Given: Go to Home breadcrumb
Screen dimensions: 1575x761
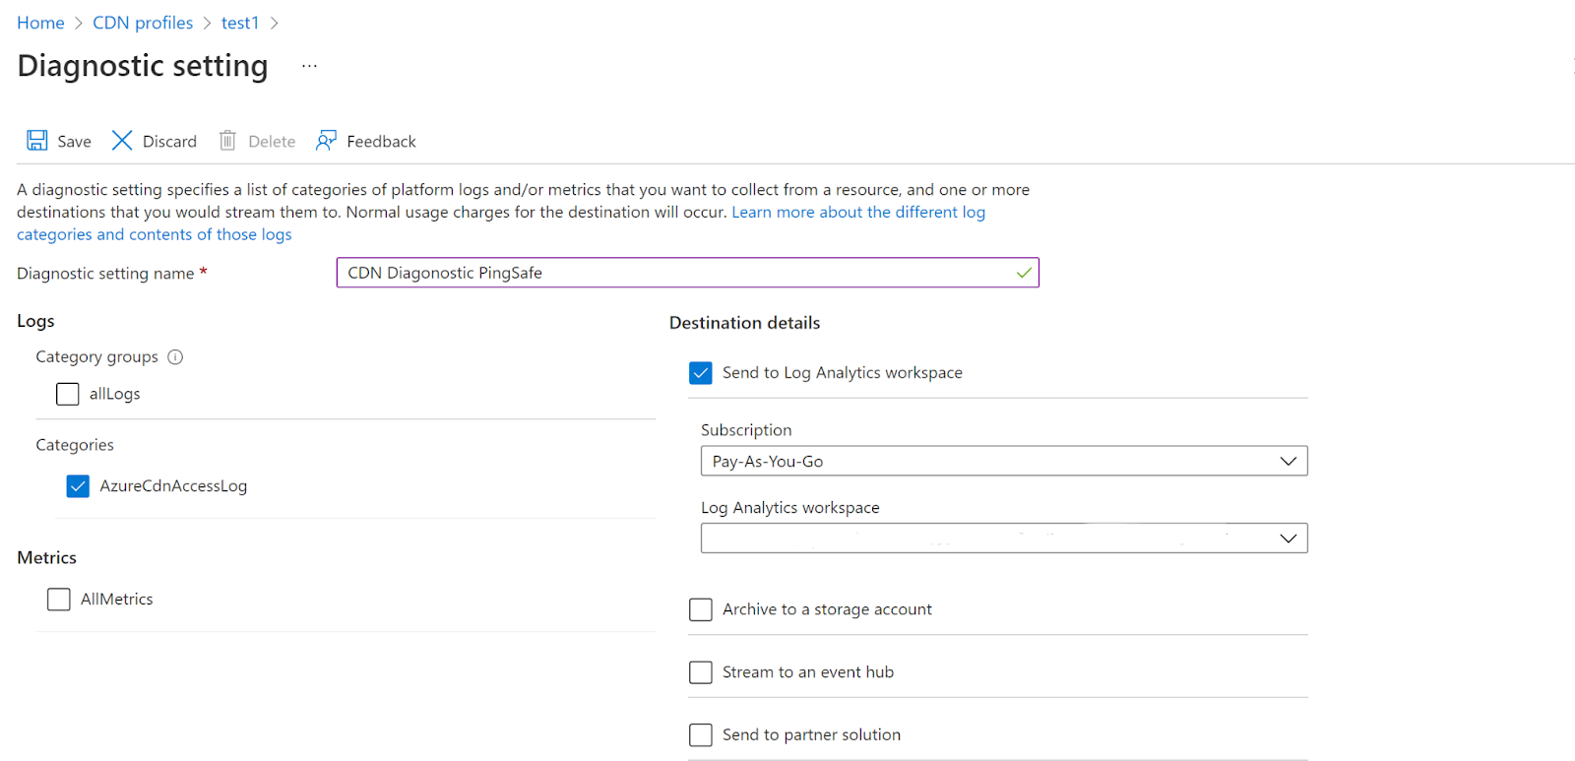Looking at the screenshot, I should click(40, 23).
